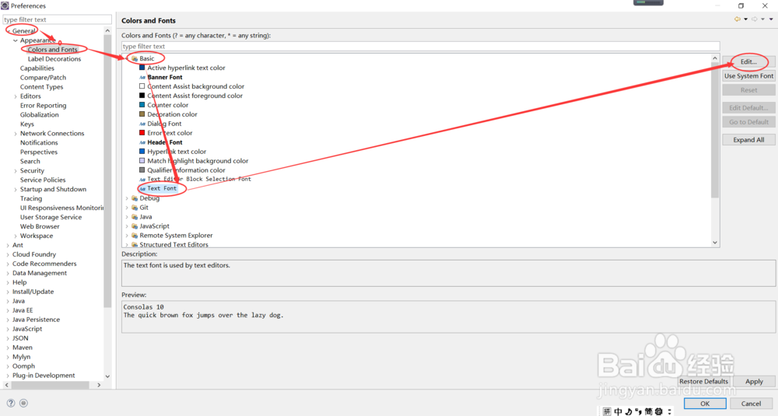Click the Forward navigation arrow icon
The height and width of the screenshot is (416, 778).
(754, 19)
